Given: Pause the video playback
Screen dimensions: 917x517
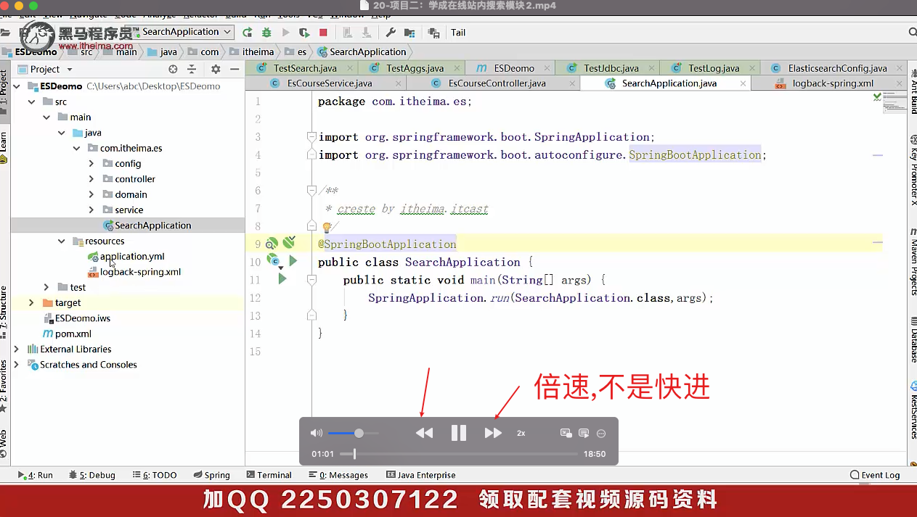Looking at the screenshot, I should click(x=458, y=433).
